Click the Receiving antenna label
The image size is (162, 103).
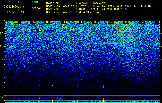(x=59, y=12)
